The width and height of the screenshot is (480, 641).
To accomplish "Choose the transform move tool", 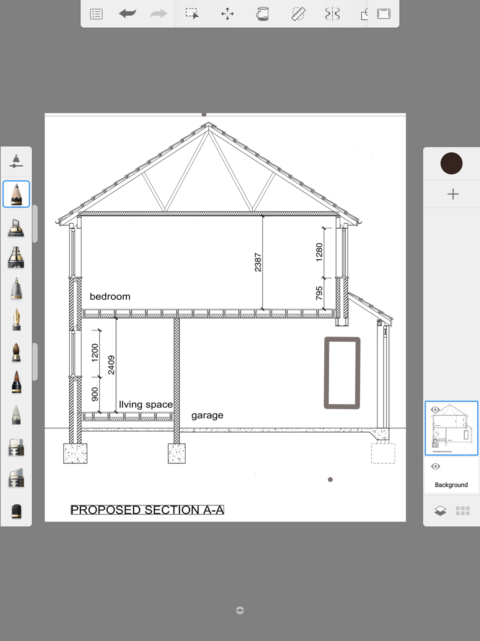I will (228, 14).
